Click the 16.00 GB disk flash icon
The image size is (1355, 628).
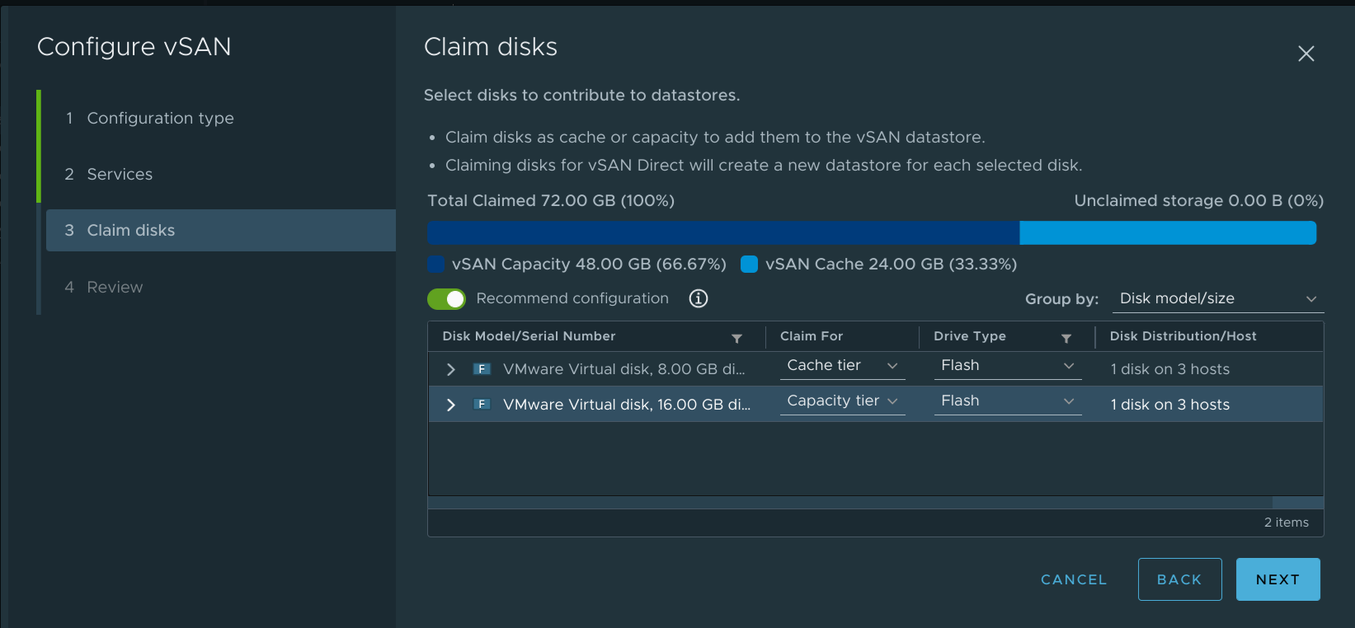(482, 405)
